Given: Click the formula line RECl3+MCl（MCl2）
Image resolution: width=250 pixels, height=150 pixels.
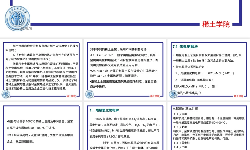Looking at the screenshot, I should pyautogui.click(x=221, y=73).
